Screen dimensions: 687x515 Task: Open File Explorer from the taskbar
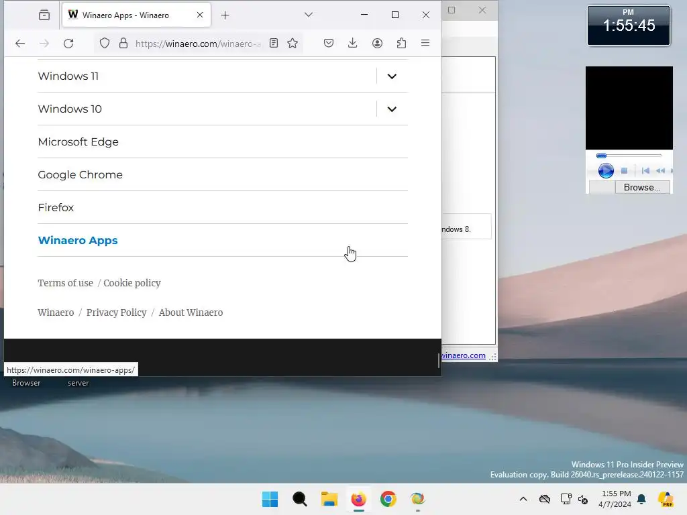click(329, 499)
